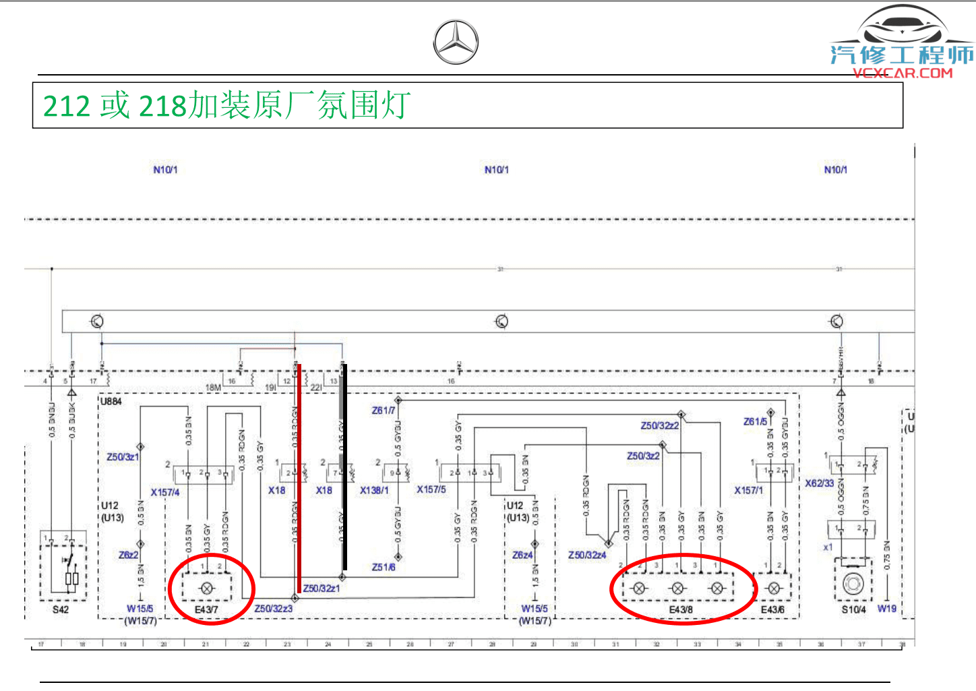Viewport: 976px width, 691px height.
Task: Click the X138/1 connector label
Action: 374,490
